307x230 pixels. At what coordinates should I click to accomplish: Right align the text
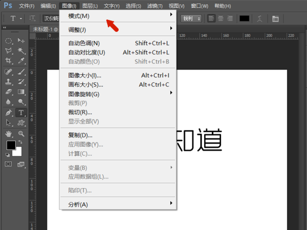click(x=230, y=18)
